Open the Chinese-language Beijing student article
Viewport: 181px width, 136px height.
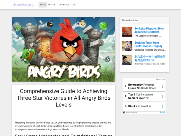[150, 58]
